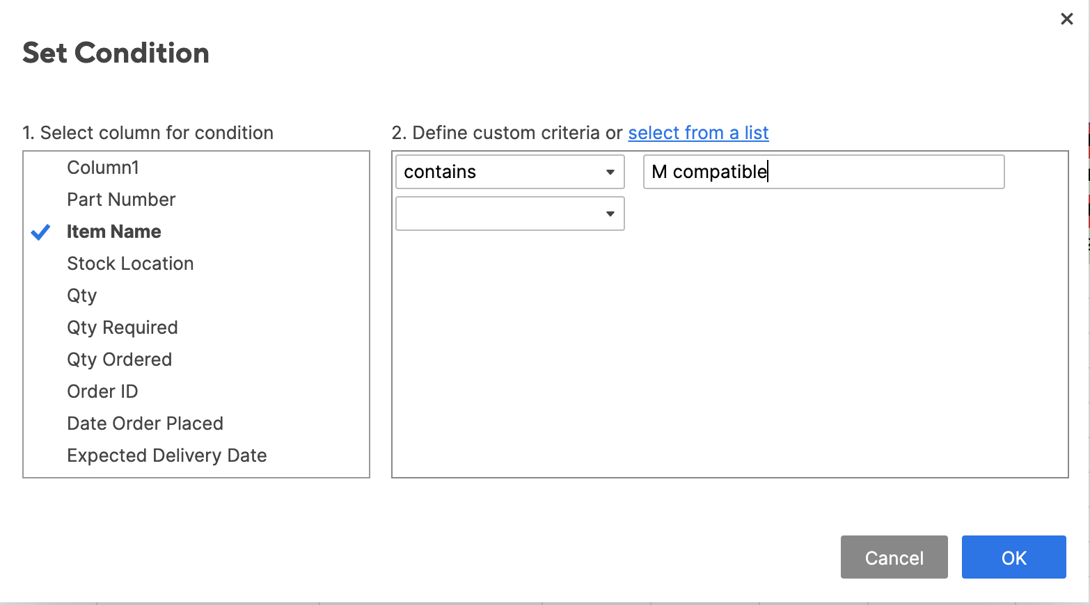Choose Expected Delivery Date column
This screenshot has height=605, width=1090.
(x=167, y=455)
